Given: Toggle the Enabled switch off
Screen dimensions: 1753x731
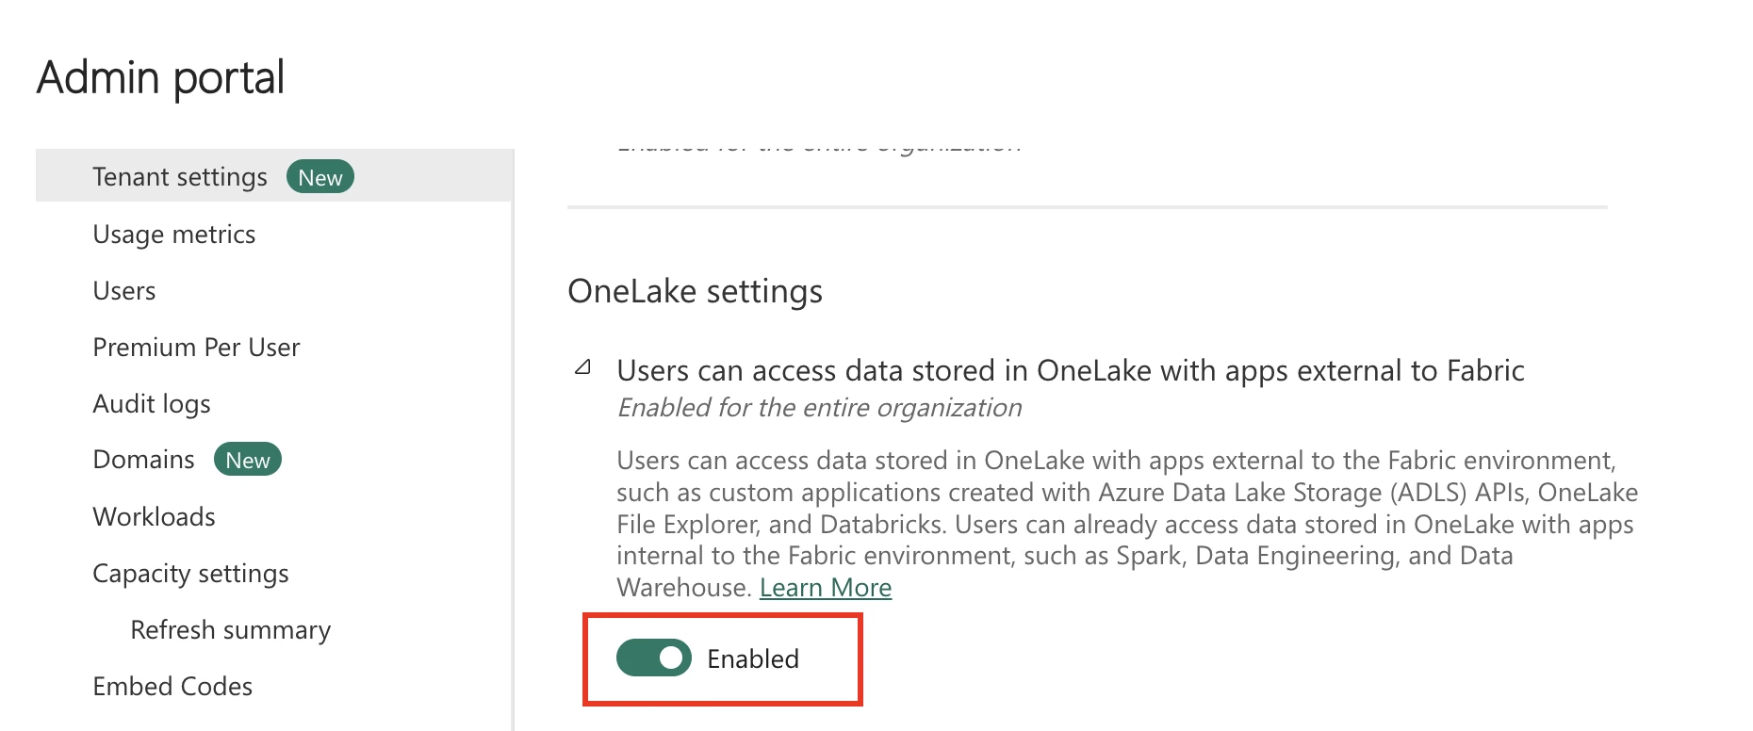Looking at the screenshot, I should point(654,658).
